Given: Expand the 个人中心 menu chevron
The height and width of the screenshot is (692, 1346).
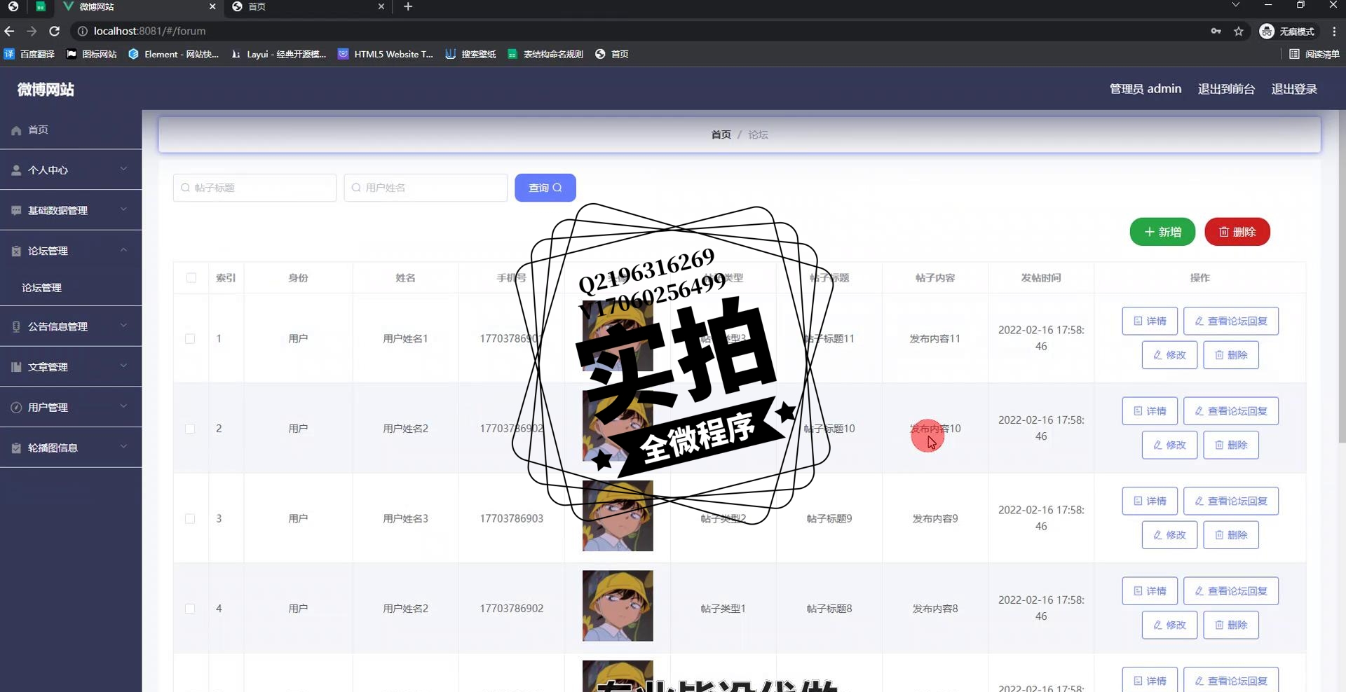Looking at the screenshot, I should tap(123, 169).
